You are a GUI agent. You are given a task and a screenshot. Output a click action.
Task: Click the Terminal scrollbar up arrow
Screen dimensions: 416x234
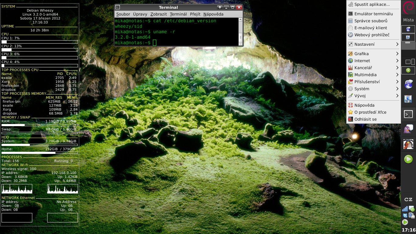click(x=240, y=20)
